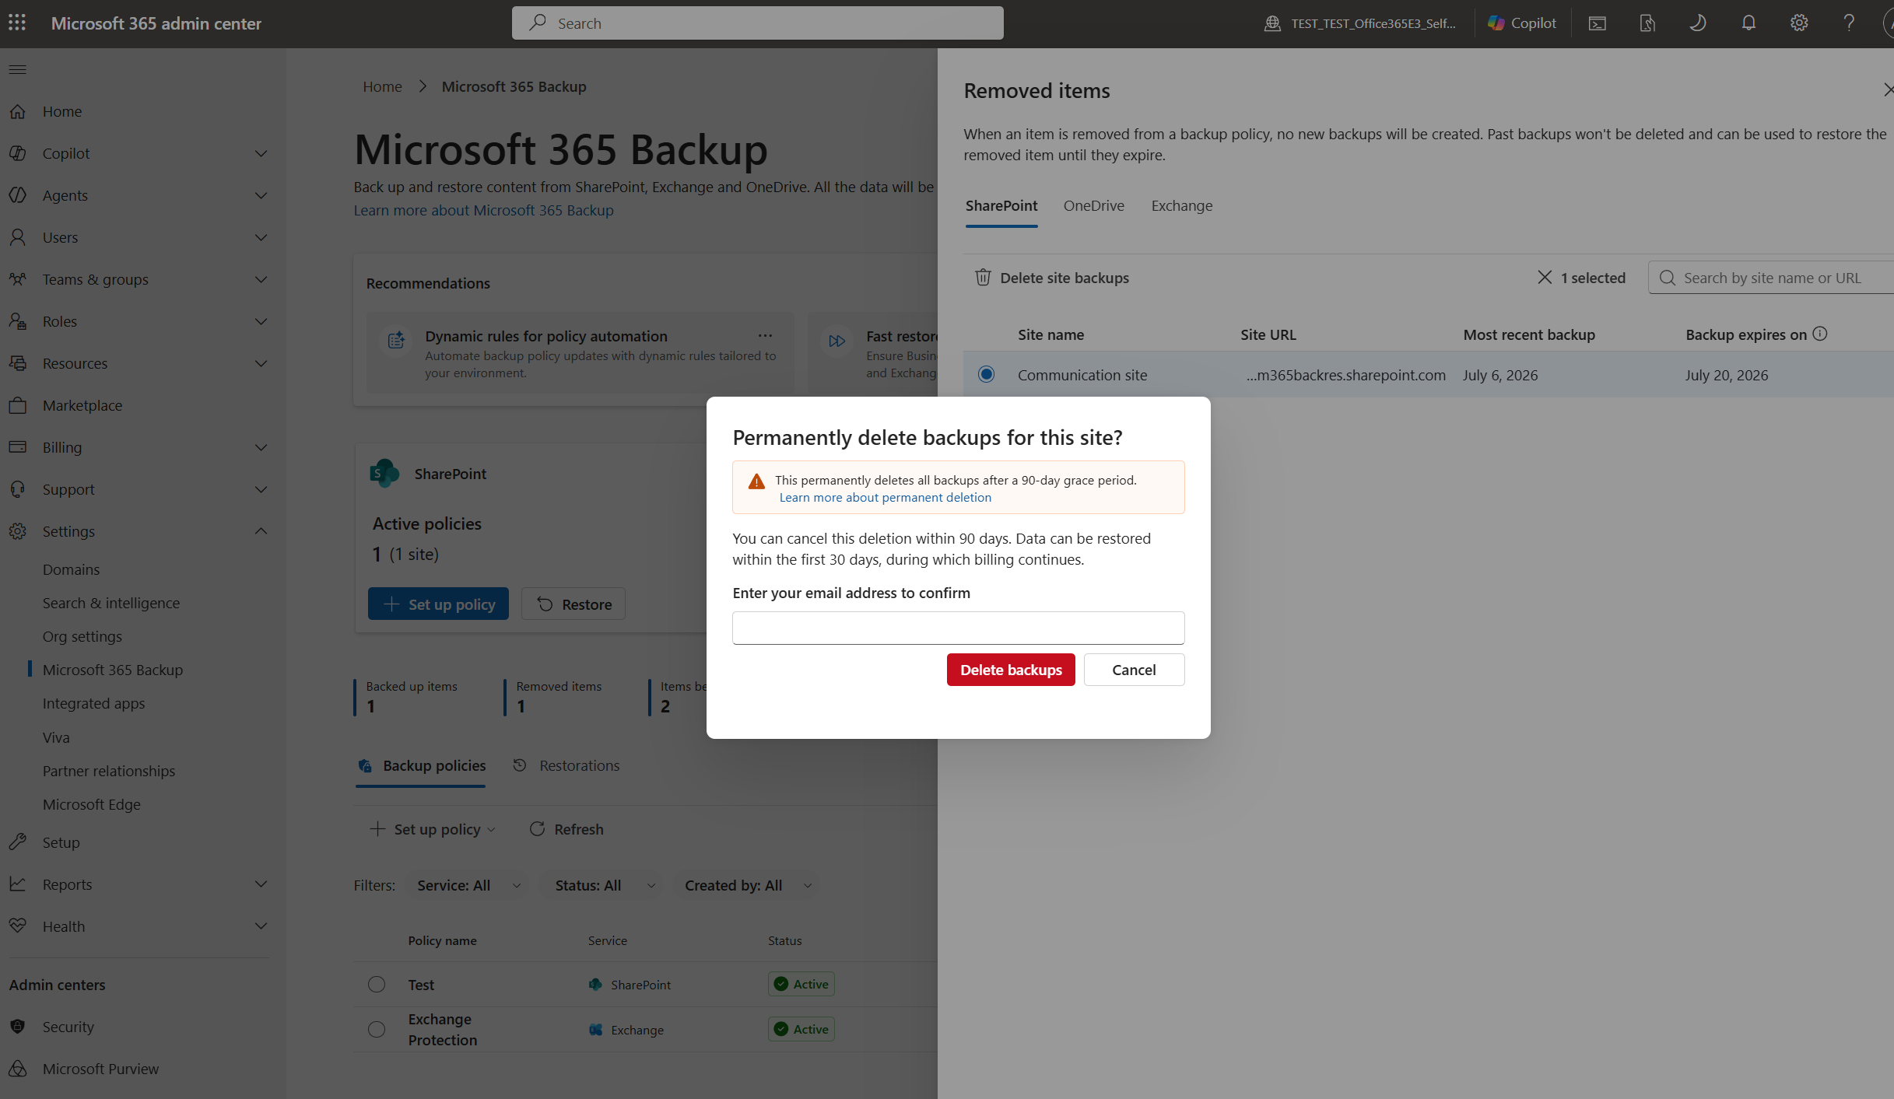Click the July 20, 2026 expiry date

1727,376
